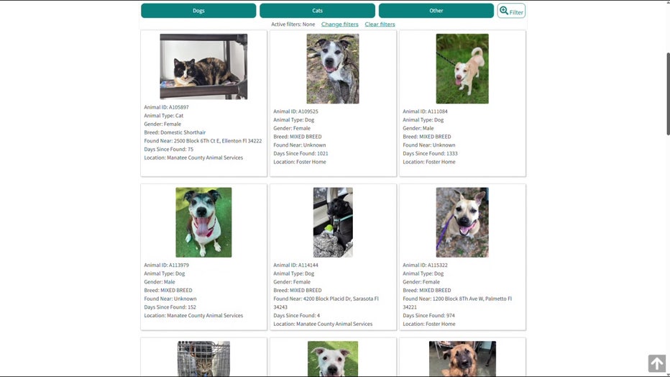The image size is (670, 377).
Task: Select the Other category tab
Action: (x=436, y=11)
